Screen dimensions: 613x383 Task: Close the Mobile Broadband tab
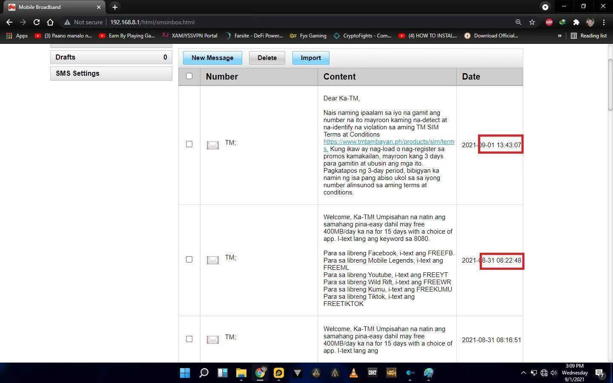pyautogui.click(x=98, y=7)
